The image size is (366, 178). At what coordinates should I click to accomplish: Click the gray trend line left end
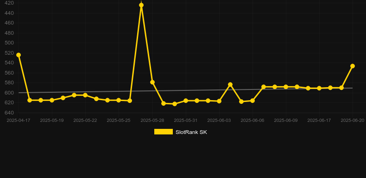(19, 93)
